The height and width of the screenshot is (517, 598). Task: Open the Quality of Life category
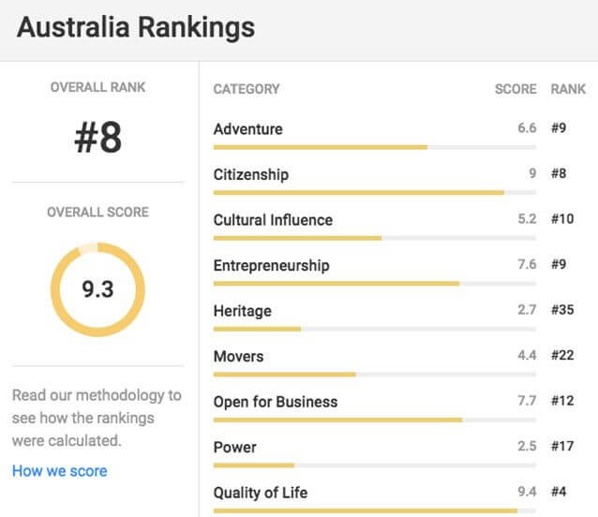261,493
